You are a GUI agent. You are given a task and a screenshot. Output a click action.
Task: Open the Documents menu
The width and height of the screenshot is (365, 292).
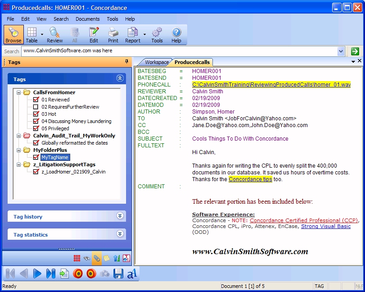pyautogui.click(x=87, y=19)
